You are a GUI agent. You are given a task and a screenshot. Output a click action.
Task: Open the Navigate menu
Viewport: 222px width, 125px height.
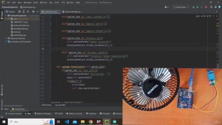[x=27, y=2]
